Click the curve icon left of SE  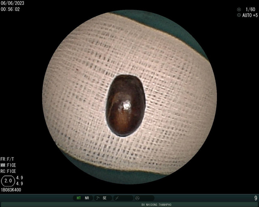click(x=98, y=198)
